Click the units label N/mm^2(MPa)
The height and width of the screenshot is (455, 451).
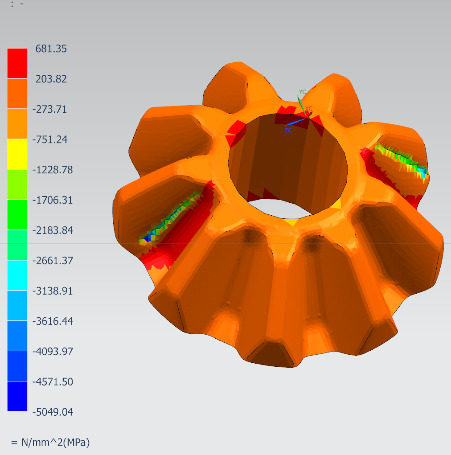point(55,442)
